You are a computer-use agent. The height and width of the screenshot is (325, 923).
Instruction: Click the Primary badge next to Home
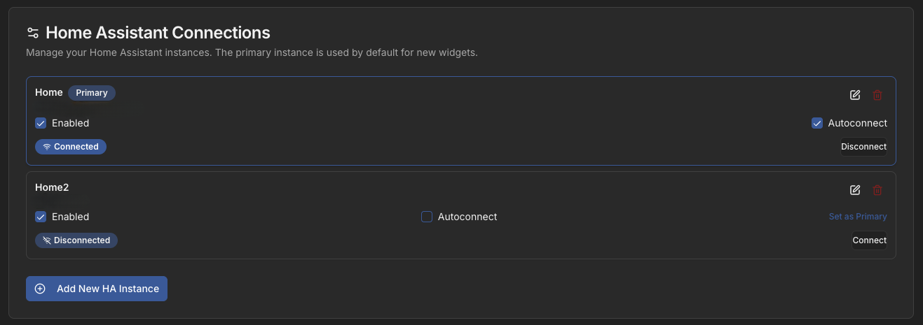pos(92,93)
